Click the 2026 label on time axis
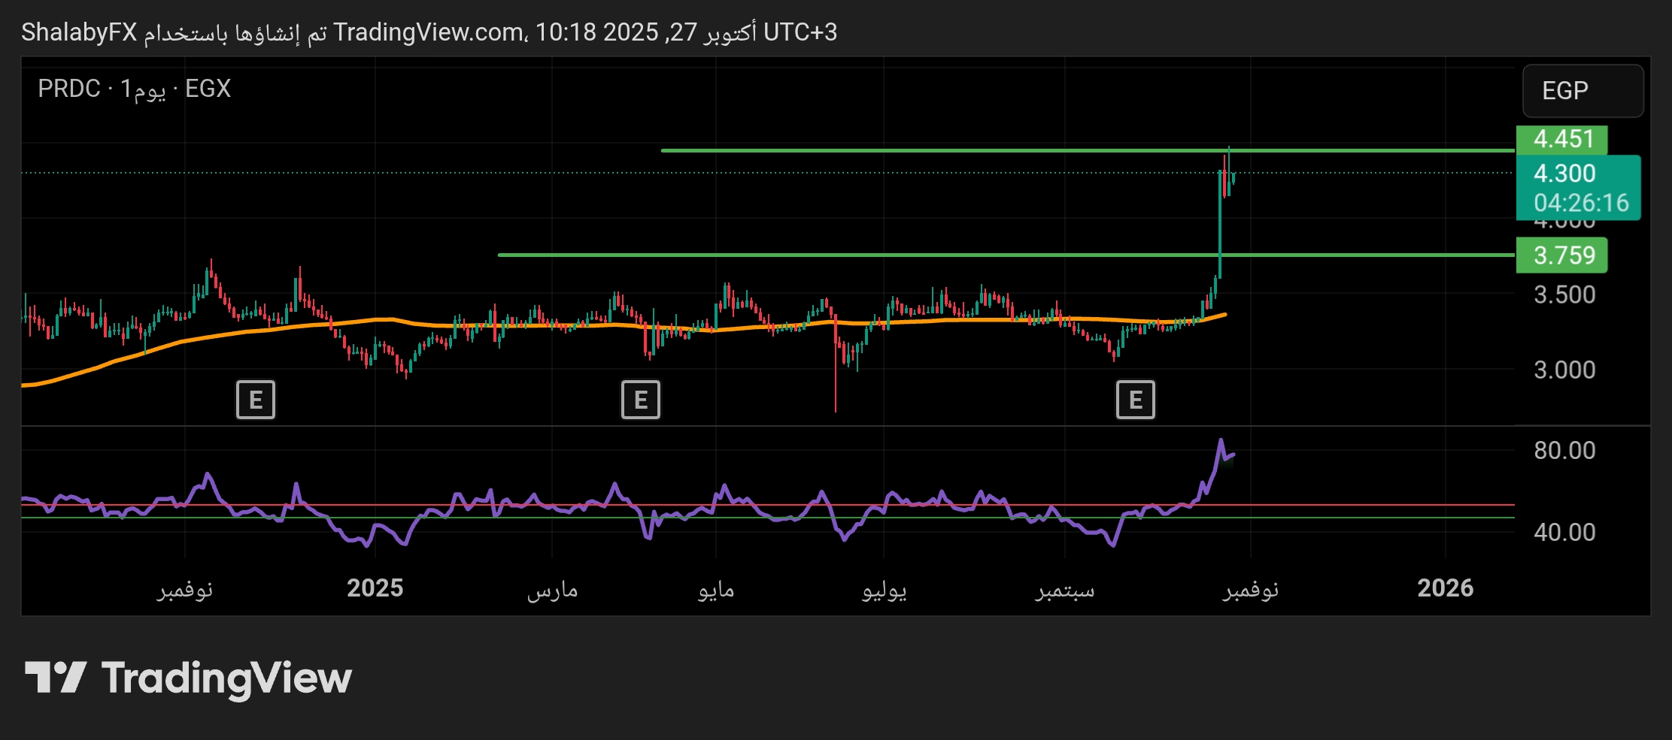The height and width of the screenshot is (740, 1672). tap(1445, 588)
